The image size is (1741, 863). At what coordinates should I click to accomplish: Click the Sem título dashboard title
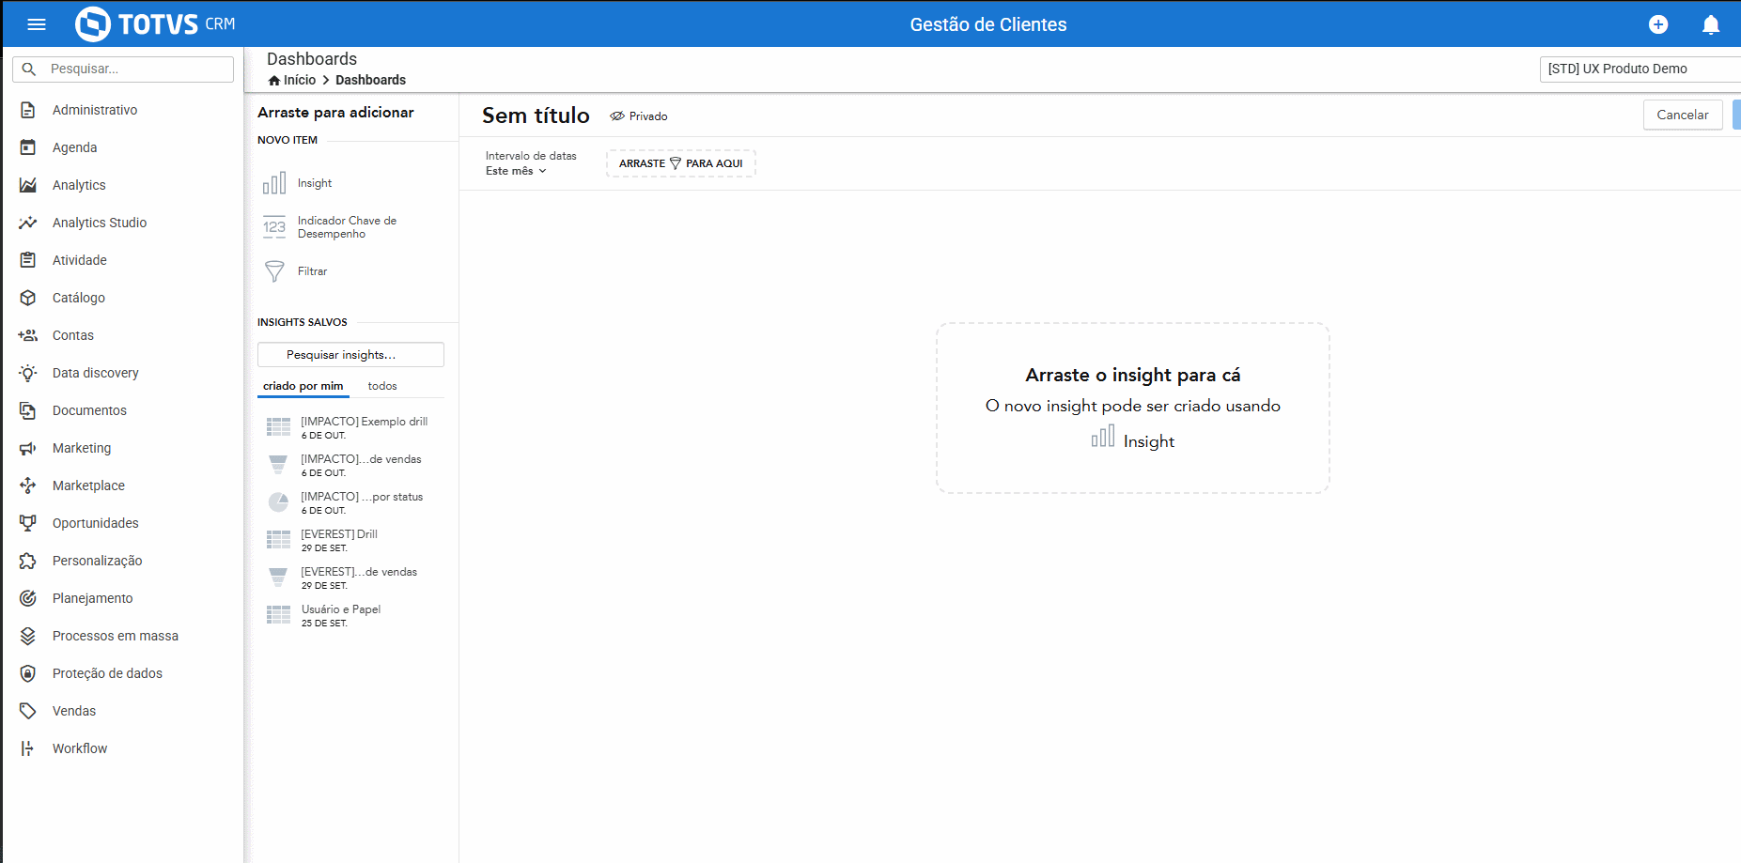536,116
